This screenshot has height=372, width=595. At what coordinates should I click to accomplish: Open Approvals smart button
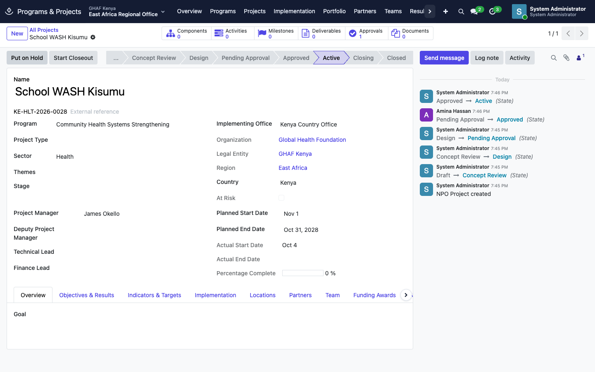click(x=367, y=33)
